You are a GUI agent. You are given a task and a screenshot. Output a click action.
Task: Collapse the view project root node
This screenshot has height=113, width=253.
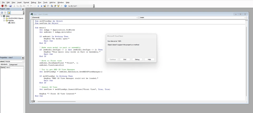pyautogui.click(x=2, y=16)
